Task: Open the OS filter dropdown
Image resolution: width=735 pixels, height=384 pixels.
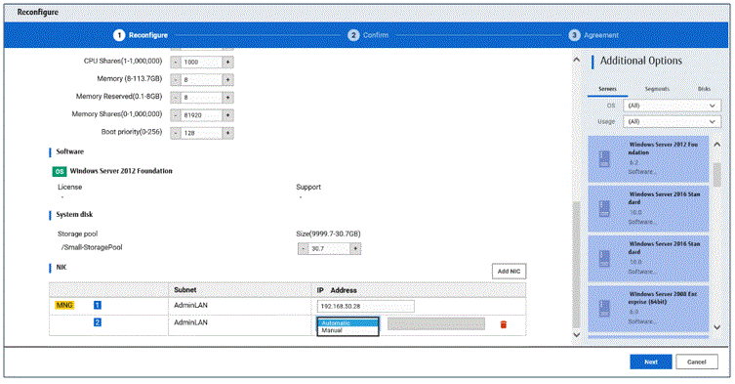Action: (x=672, y=106)
